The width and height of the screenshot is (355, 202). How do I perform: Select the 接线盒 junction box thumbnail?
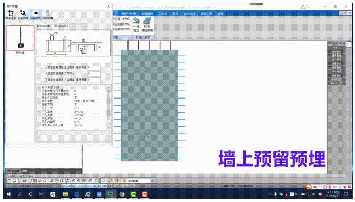20,38
